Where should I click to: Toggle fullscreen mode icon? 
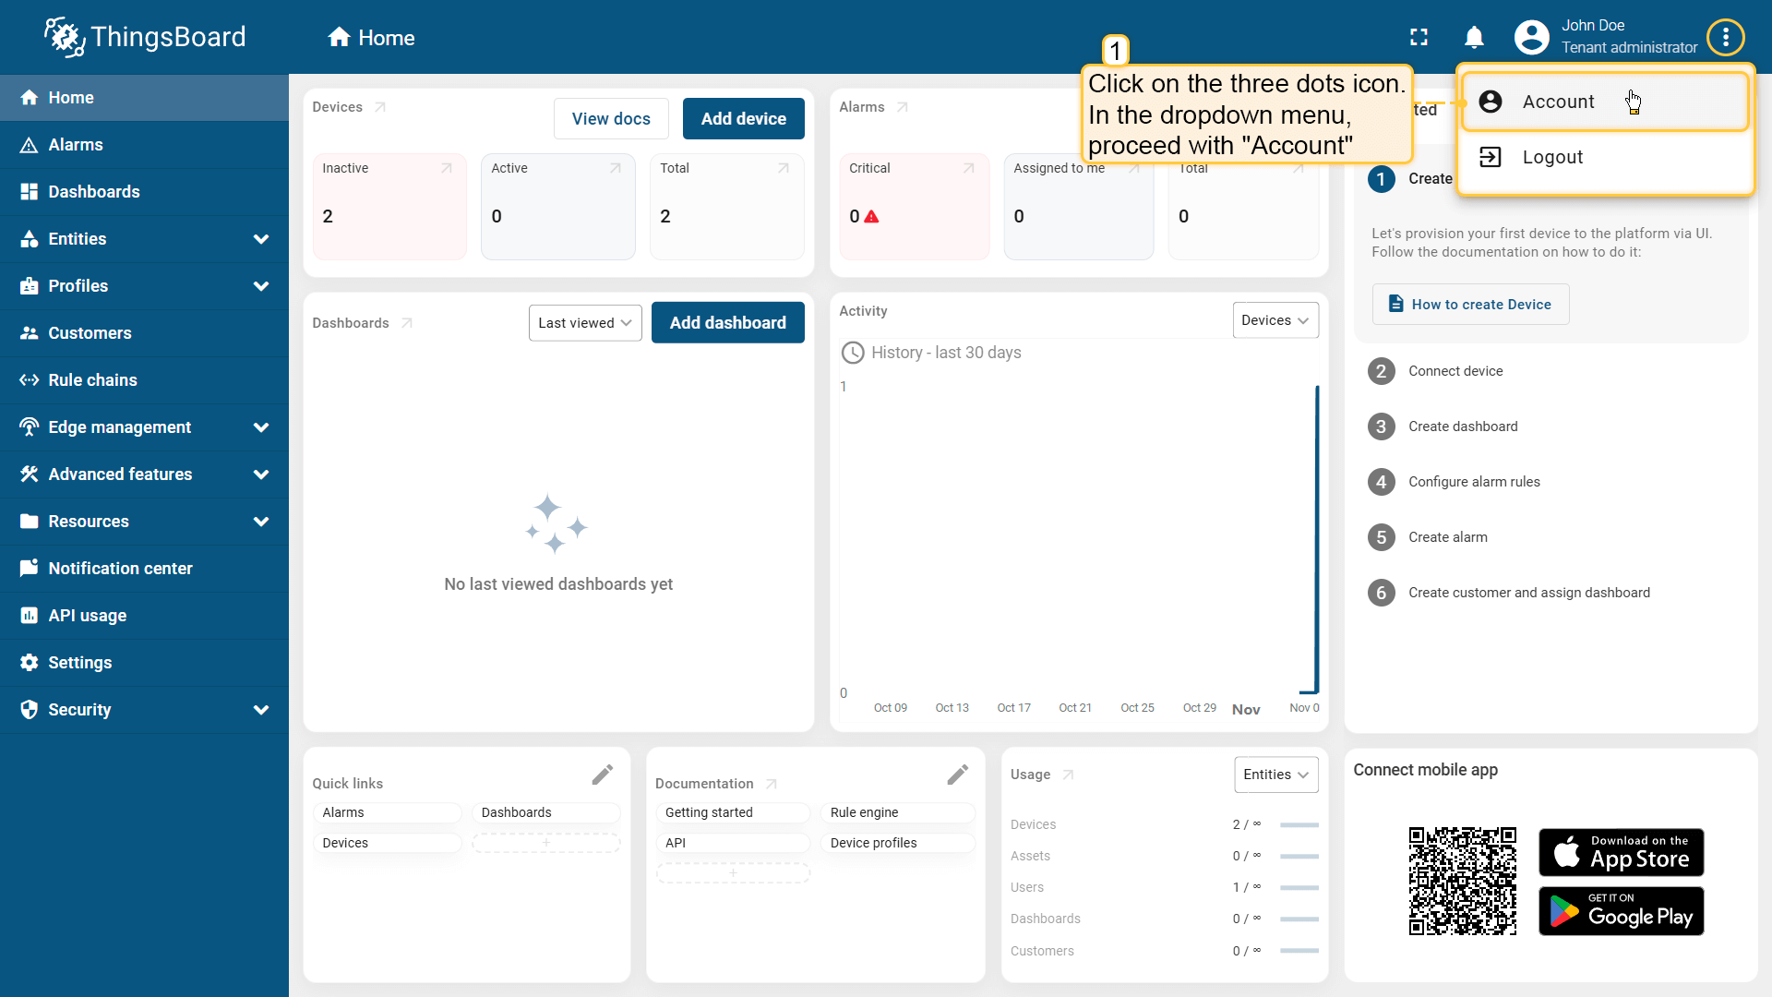1419,38
